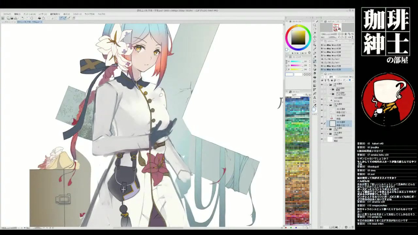This screenshot has width=418, height=235.
Task: Click the Navigator zoom out icon
Action: click(x=339, y=34)
